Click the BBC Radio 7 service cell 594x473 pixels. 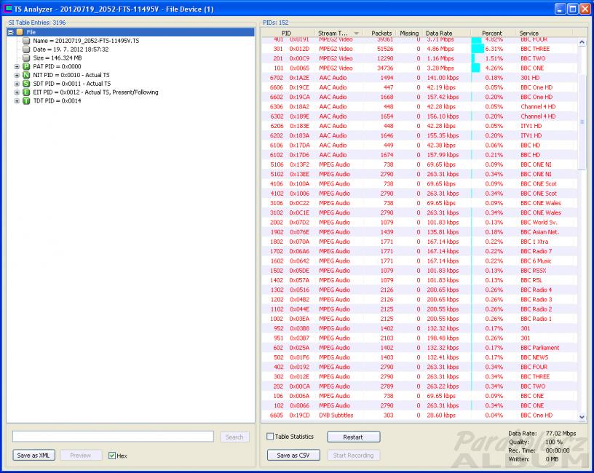tap(536, 251)
